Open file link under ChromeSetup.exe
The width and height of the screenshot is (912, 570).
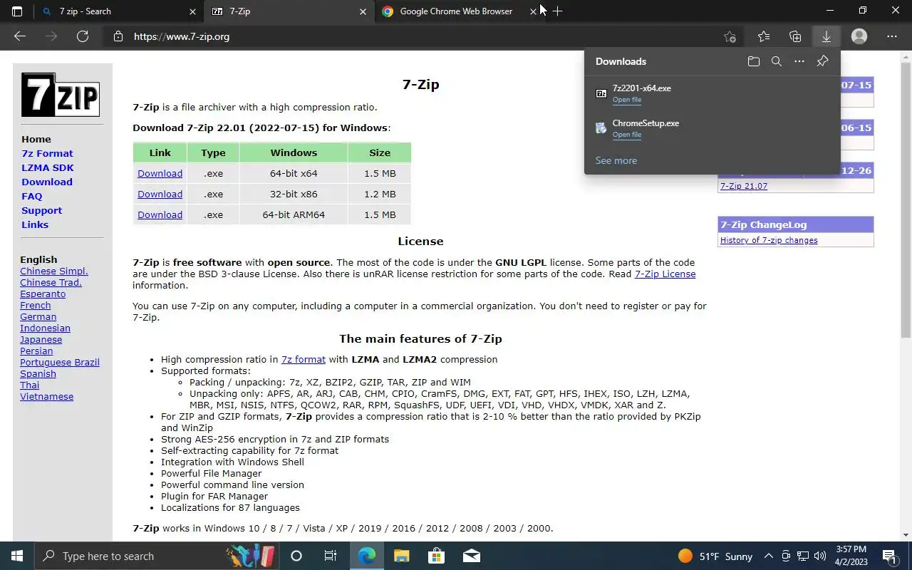tap(627, 135)
